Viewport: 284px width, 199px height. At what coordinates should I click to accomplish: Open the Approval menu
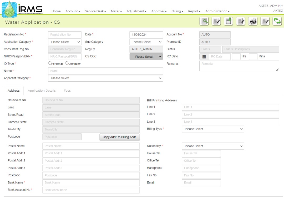point(159,11)
